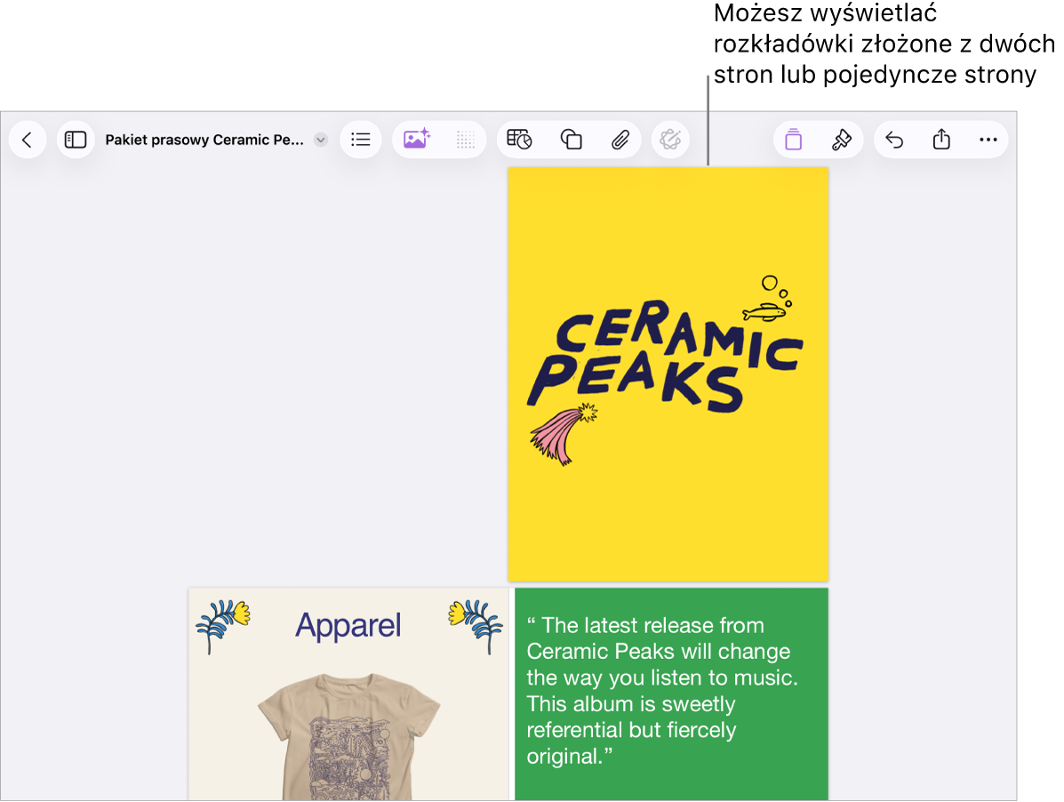This screenshot has width=1064, height=802.
Task: Select the yellow Ceramic Peaks cover page
Action: (x=668, y=373)
